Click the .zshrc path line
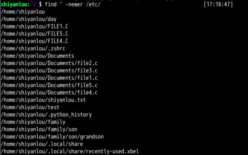Image resolution: width=248 pixels, height=155 pixels. (33, 48)
